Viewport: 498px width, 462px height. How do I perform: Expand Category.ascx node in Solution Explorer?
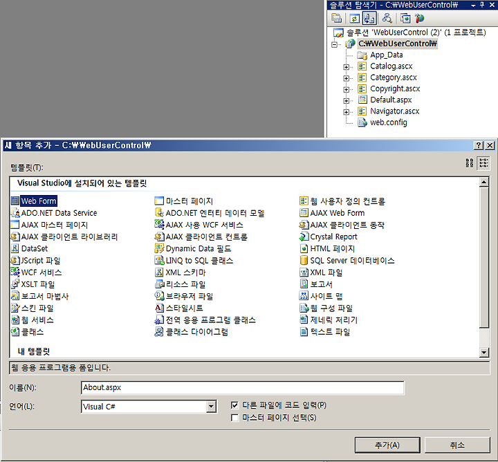(347, 78)
